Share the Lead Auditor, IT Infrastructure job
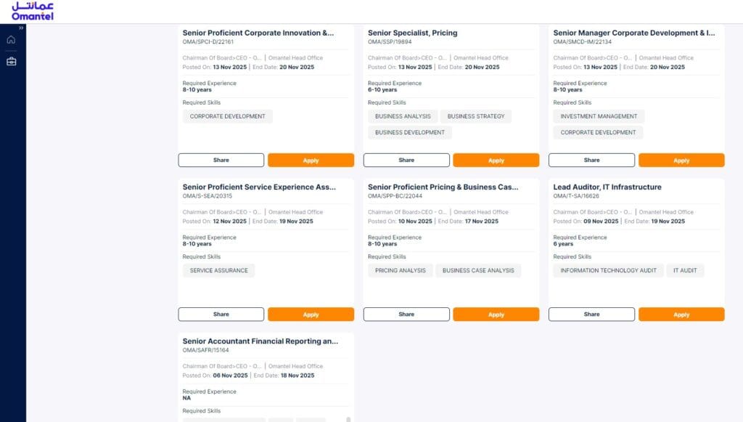This screenshot has width=743, height=422. [591, 315]
